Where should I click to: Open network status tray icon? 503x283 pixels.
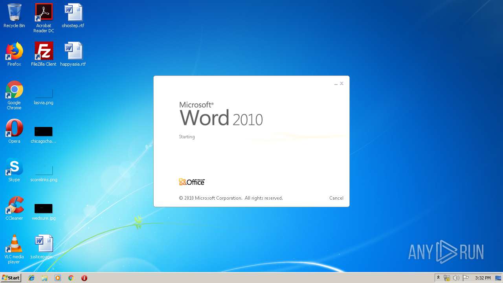[x=447, y=278]
